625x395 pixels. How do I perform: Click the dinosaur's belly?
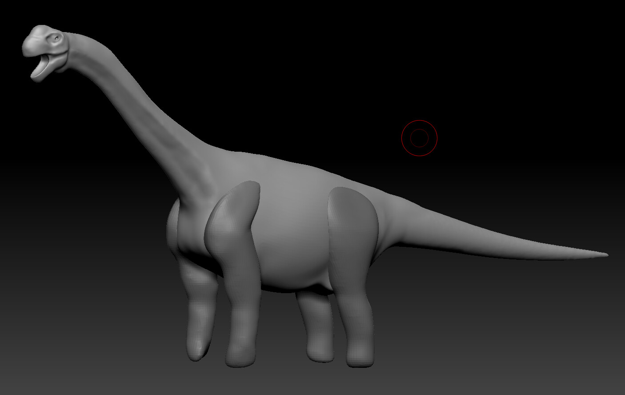(289, 271)
